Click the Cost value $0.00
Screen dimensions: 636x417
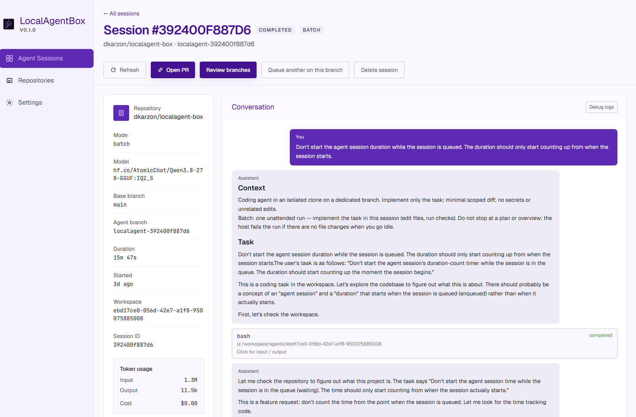pyautogui.click(x=189, y=403)
